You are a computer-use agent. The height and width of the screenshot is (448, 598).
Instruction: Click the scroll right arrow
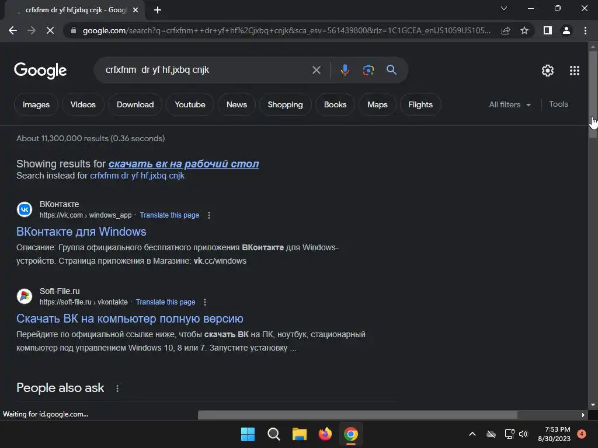pyautogui.click(x=583, y=415)
